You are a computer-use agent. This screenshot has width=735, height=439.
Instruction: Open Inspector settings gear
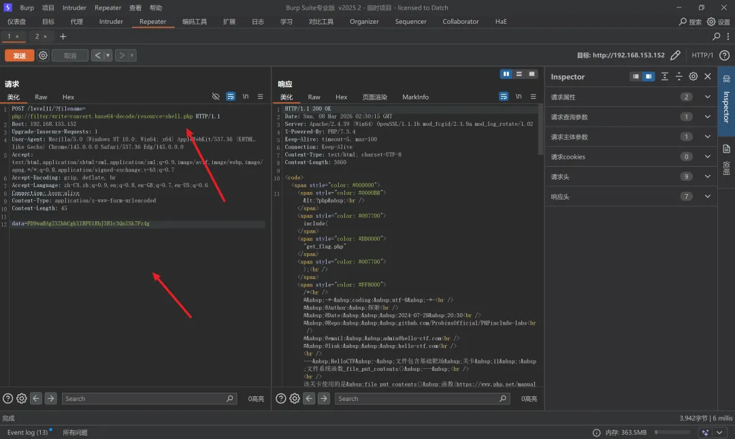point(693,76)
